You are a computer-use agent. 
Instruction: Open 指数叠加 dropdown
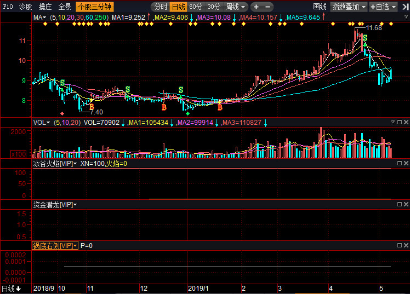click(x=349, y=7)
